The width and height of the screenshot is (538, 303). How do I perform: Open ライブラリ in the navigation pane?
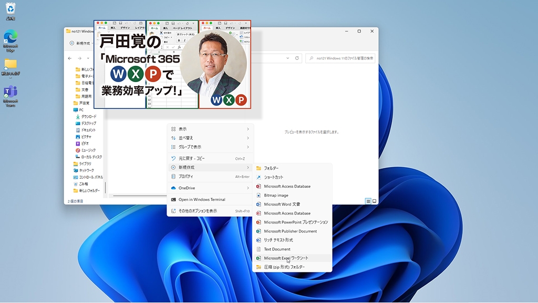(82, 164)
